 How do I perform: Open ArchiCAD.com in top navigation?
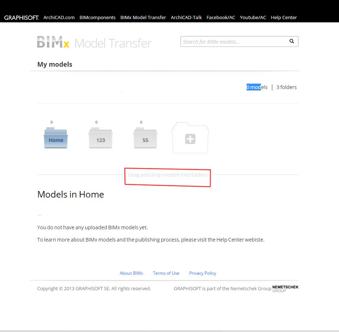tap(59, 18)
